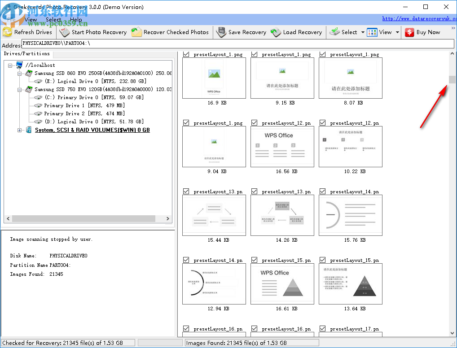Viewport: 457px width, 348px height.
Task: Collapse the //localhost tree node
Action: pyautogui.click(x=10, y=65)
